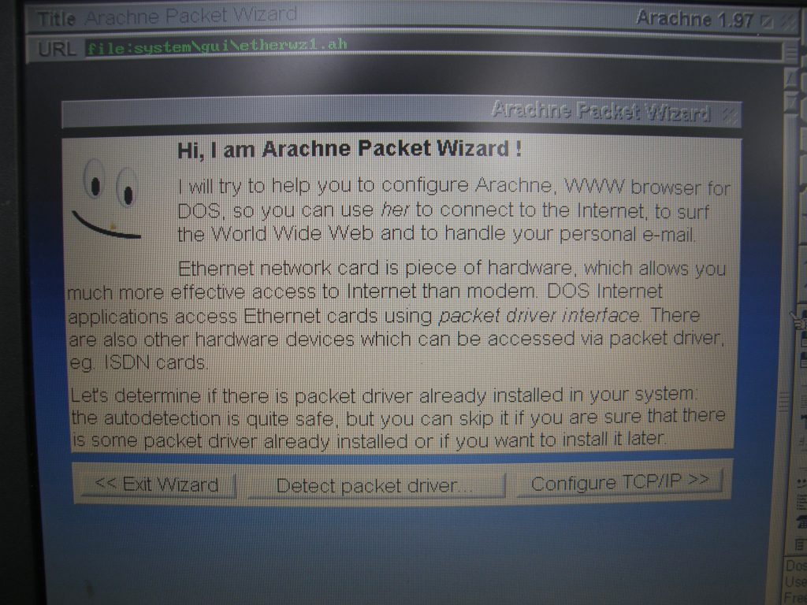Screen dimensions: 807x605
Task: Click the hatched icon on wizard header
Action: coord(729,115)
